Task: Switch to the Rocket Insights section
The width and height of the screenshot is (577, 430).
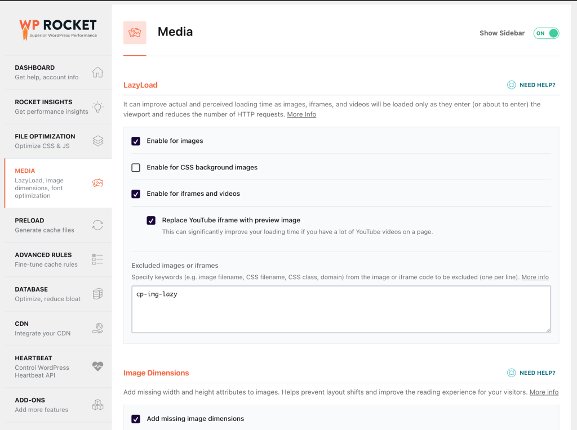Action: point(50,107)
